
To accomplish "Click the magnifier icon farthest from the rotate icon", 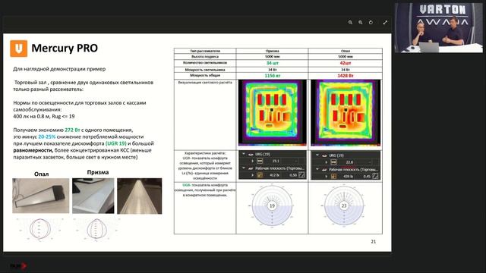I will [x=350, y=22].
